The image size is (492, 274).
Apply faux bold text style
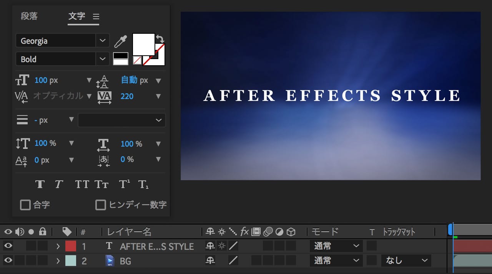pyautogui.click(x=40, y=184)
